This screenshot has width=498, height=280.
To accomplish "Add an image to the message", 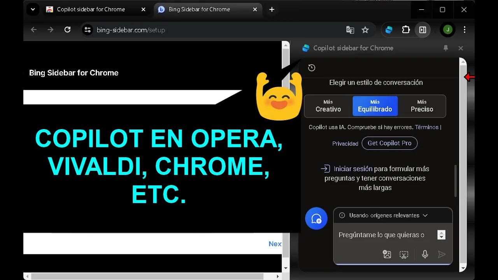I will (387, 254).
